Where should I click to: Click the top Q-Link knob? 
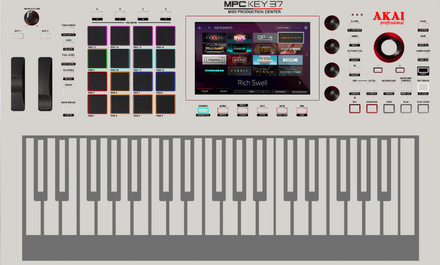[x=332, y=23]
